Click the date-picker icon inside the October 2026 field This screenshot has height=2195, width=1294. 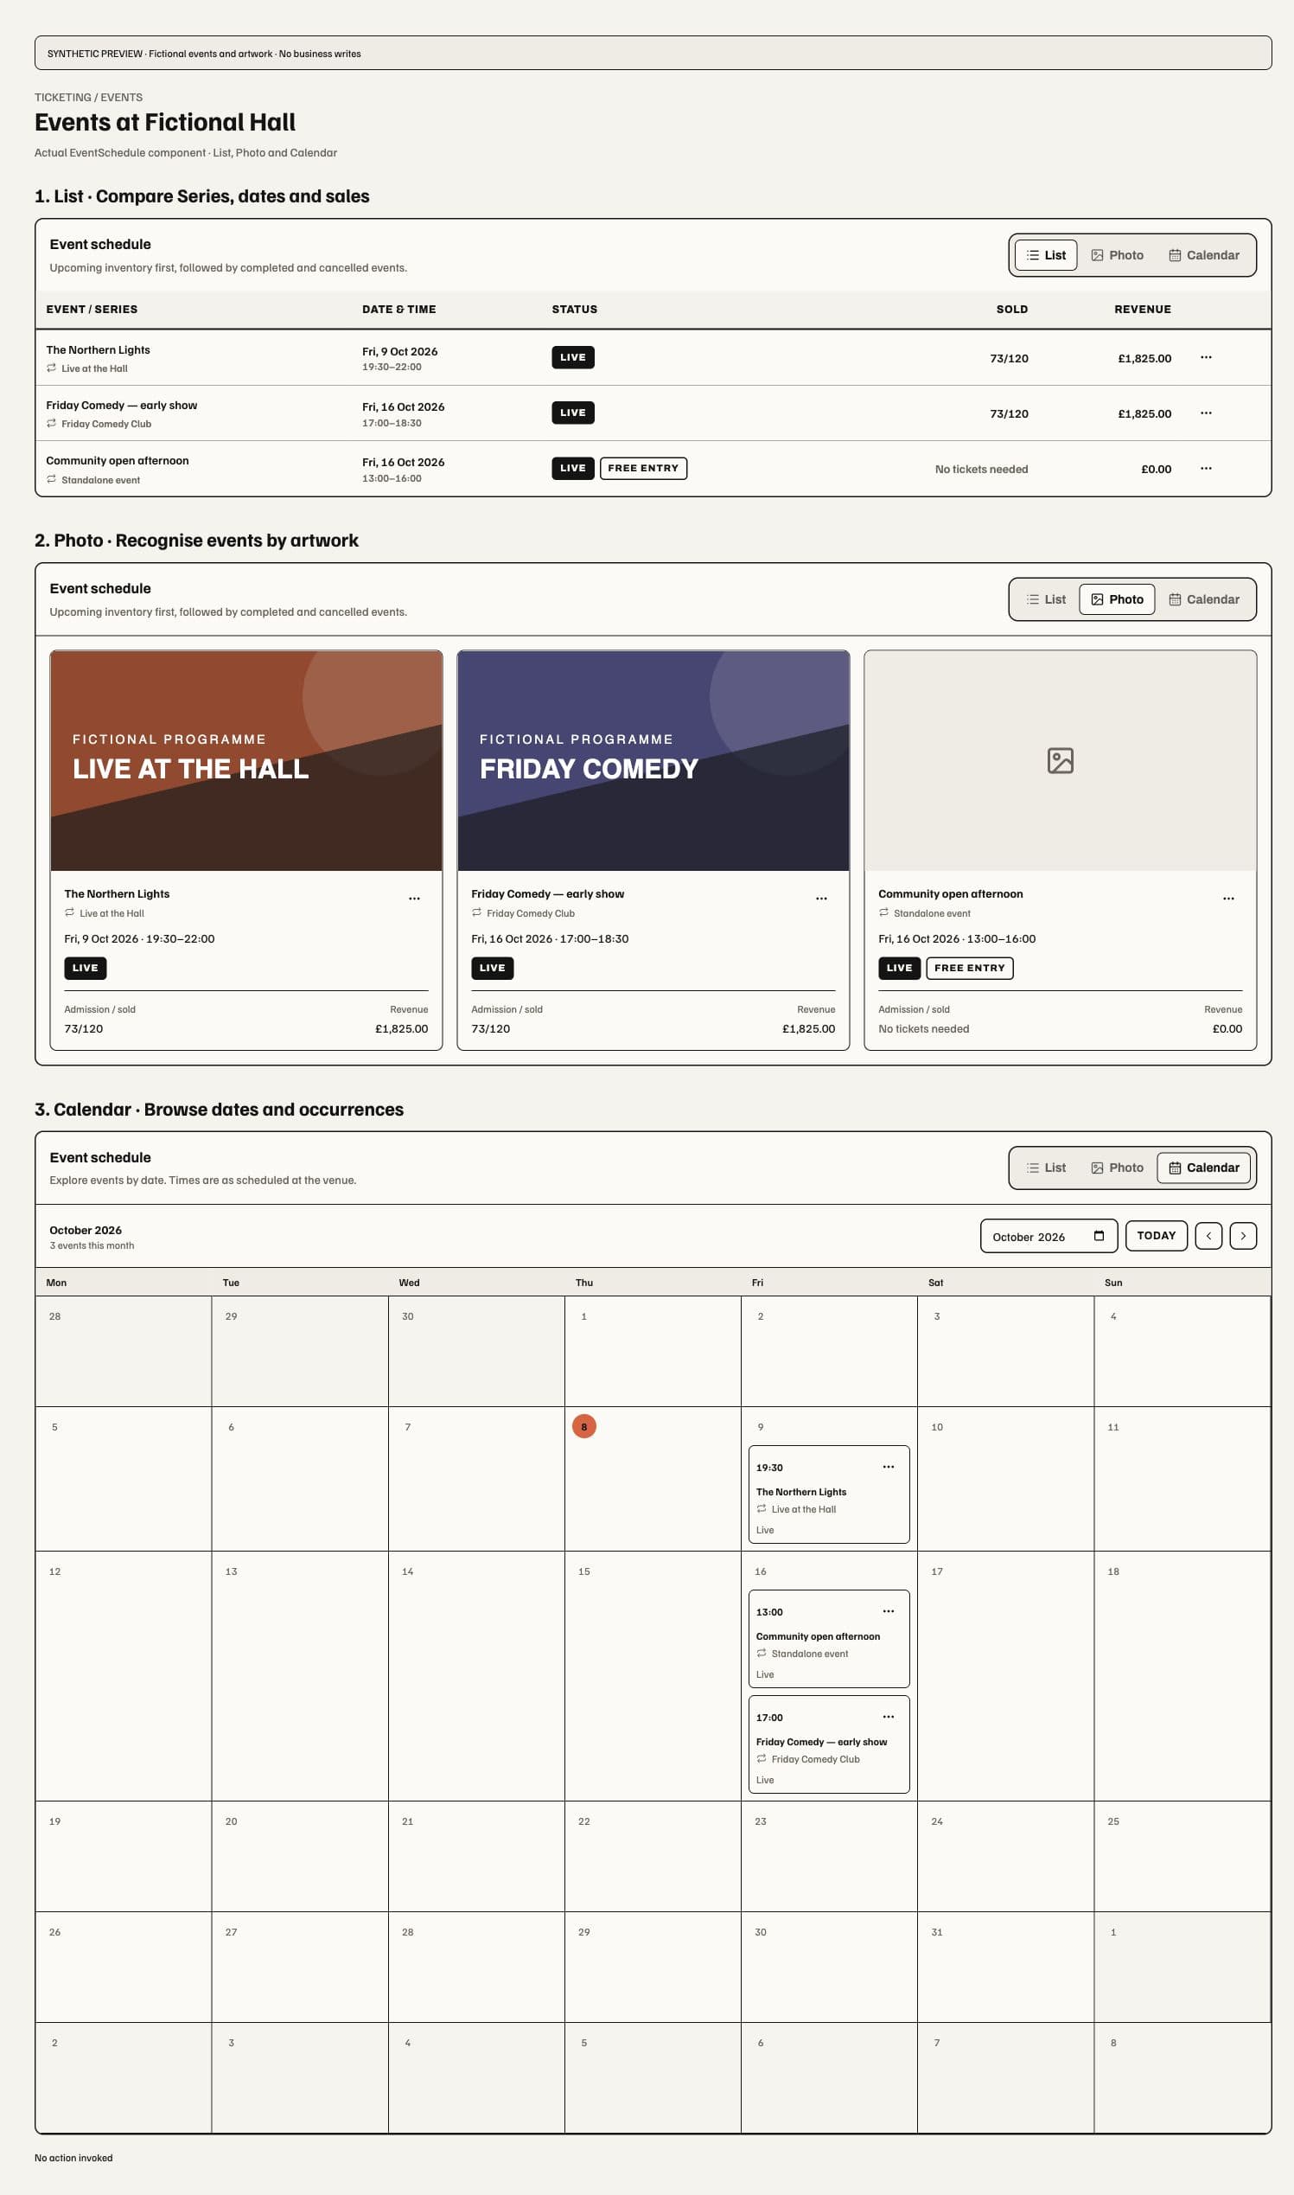click(1099, 1235)
